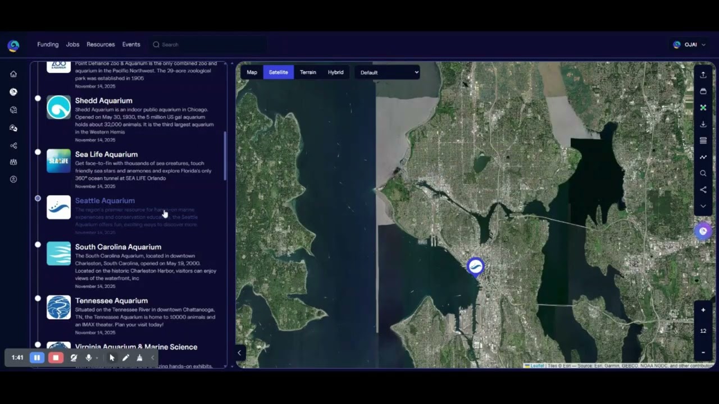
Task: Click the purple assistant orb on map
Action: [x=703, y=231]
